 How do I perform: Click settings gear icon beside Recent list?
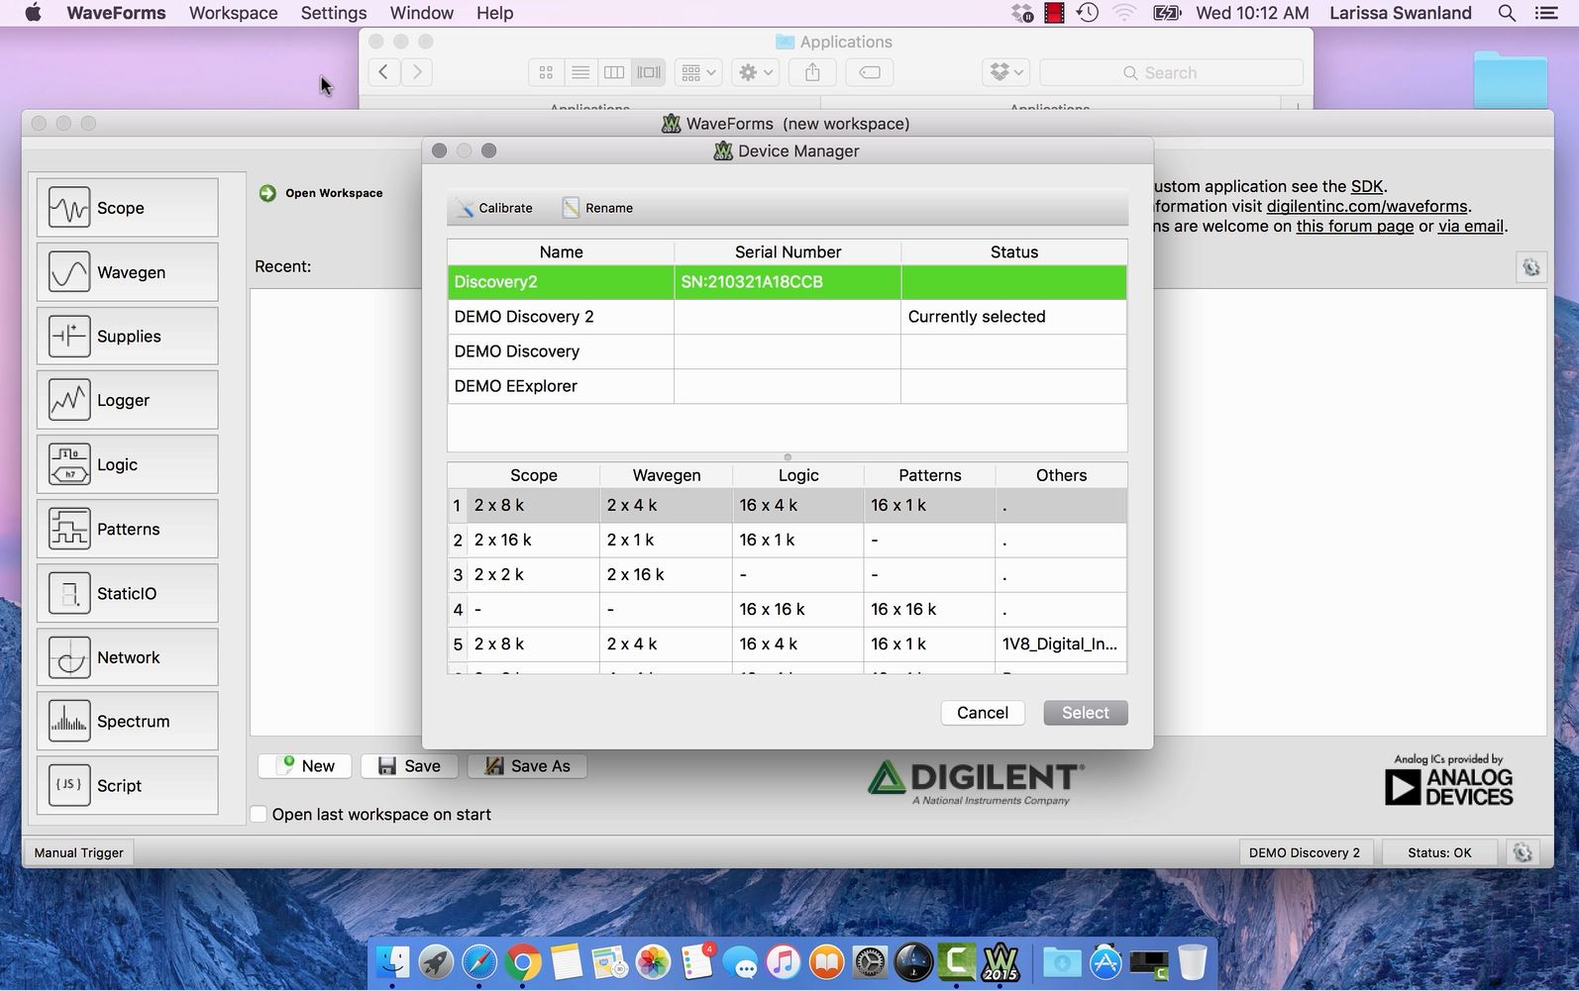pyautogui.click(x=1531, y=267)
